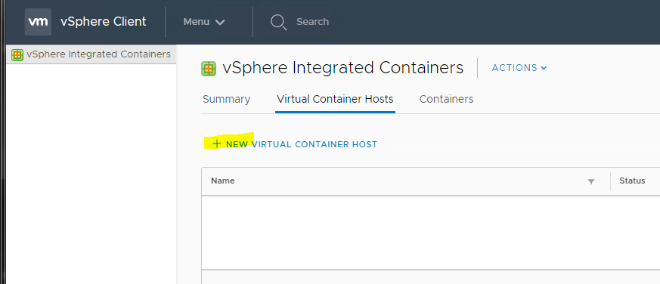Click the container icon beside the page title
The height and width of the screenshot is (284, 660).
tap(209, 69)
